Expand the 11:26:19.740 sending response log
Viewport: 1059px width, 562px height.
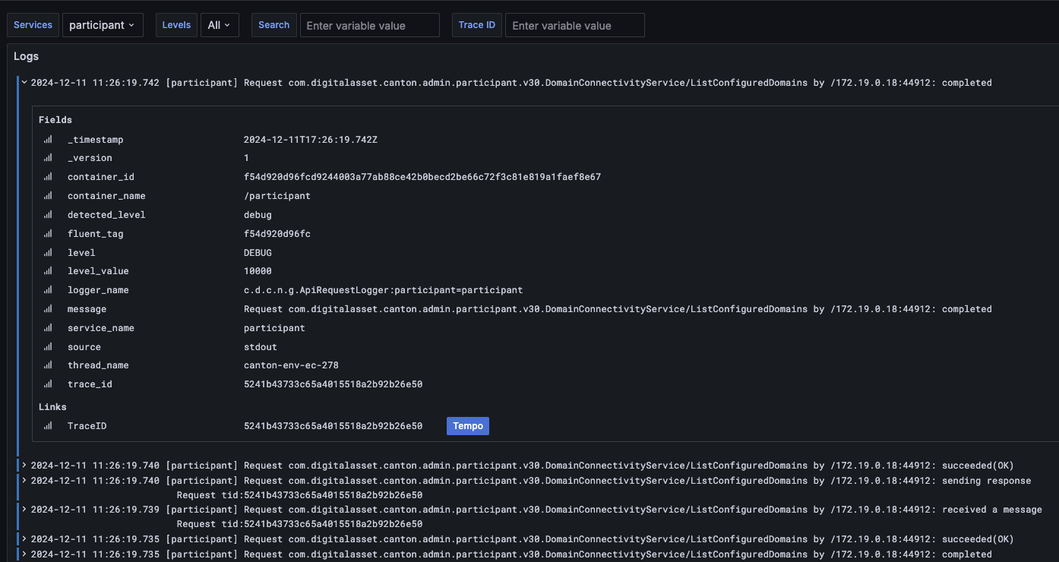click(x=24, y=481)
